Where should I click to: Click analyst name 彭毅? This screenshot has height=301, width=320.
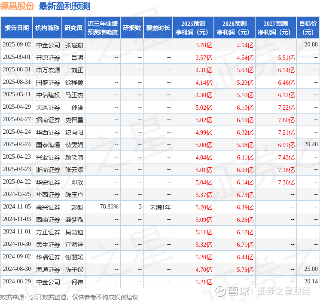[77, 207]
